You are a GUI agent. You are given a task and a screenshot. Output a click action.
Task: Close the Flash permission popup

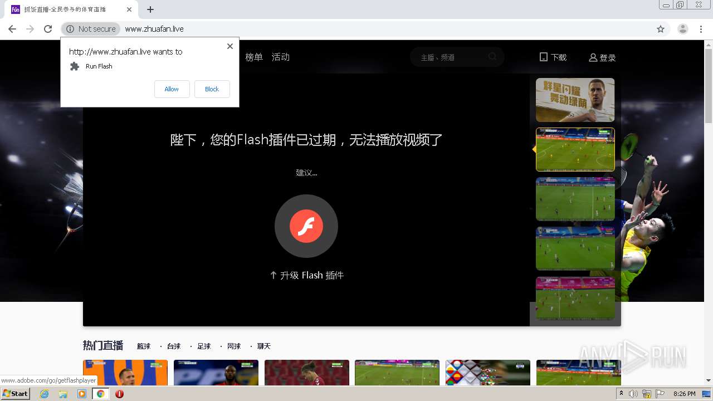click(x=230, y=46)
